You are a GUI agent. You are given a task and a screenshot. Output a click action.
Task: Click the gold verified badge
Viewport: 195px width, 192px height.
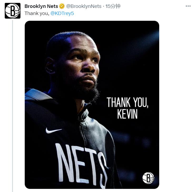click(x=62, y=6)
